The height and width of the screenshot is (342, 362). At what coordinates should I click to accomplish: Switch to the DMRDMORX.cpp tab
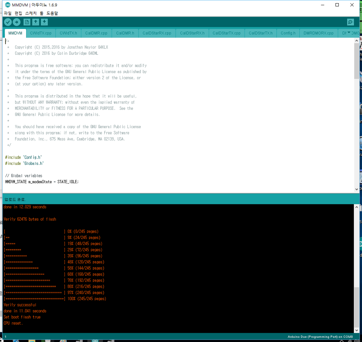(318, 33)
